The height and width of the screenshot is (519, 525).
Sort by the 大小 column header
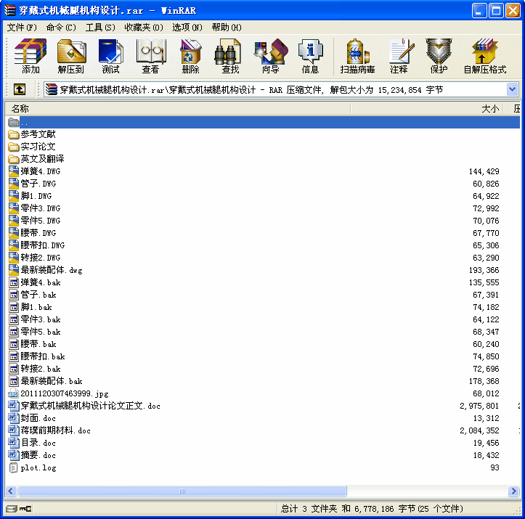(426, 108)
